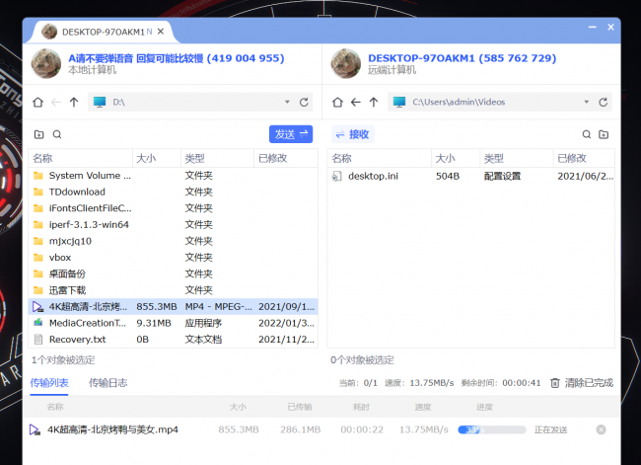This screenshot has width=641, height=465.
Task: Click the 855.3MB size cell in local list
Action: click(x=157, y=306)
